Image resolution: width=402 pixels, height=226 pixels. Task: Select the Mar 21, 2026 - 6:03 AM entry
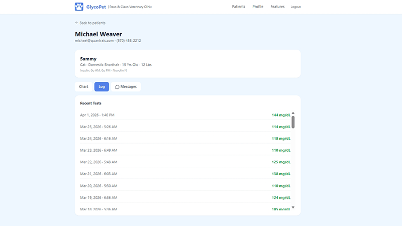coord(185,174)
